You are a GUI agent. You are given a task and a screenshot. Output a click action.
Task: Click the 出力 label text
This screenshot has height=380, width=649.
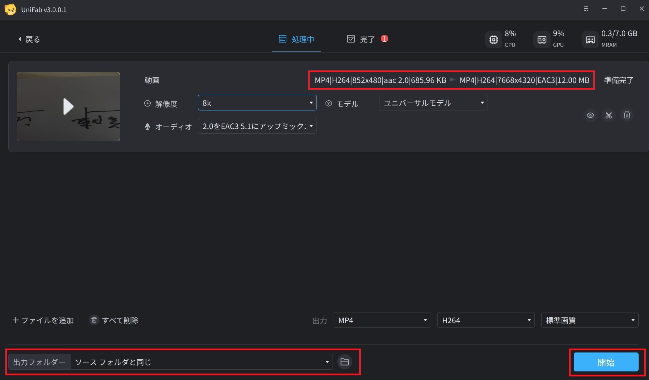320,321
